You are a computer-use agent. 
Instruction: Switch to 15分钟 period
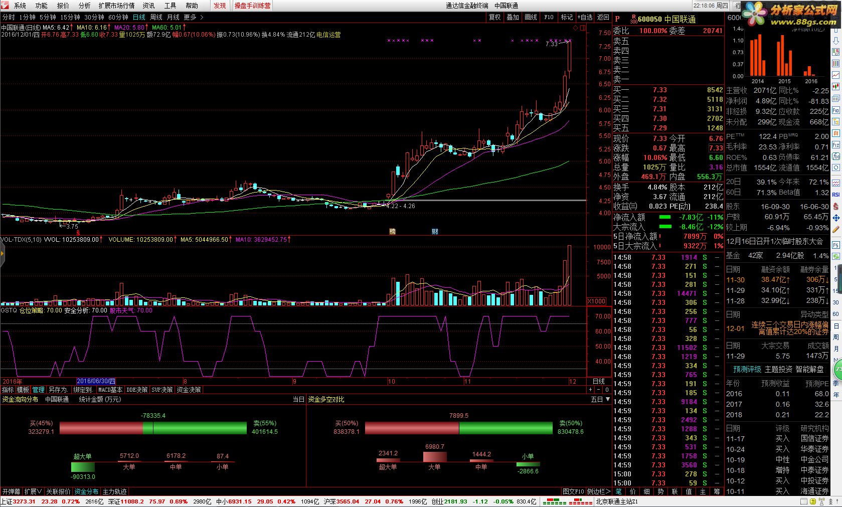70,17
